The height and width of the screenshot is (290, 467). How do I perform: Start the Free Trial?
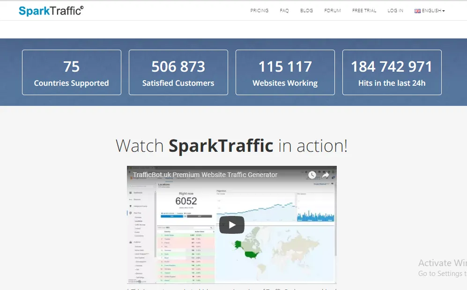[x=364, y=10]
